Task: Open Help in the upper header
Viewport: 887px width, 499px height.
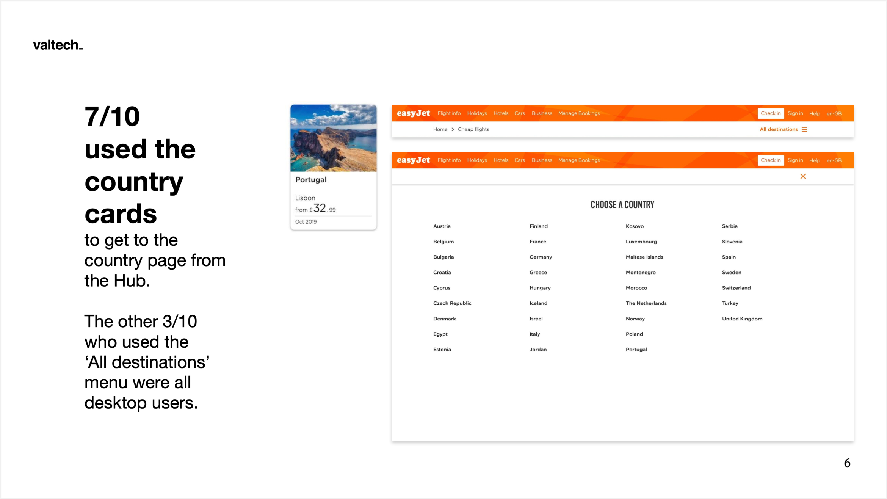Action: pos(814,113)
